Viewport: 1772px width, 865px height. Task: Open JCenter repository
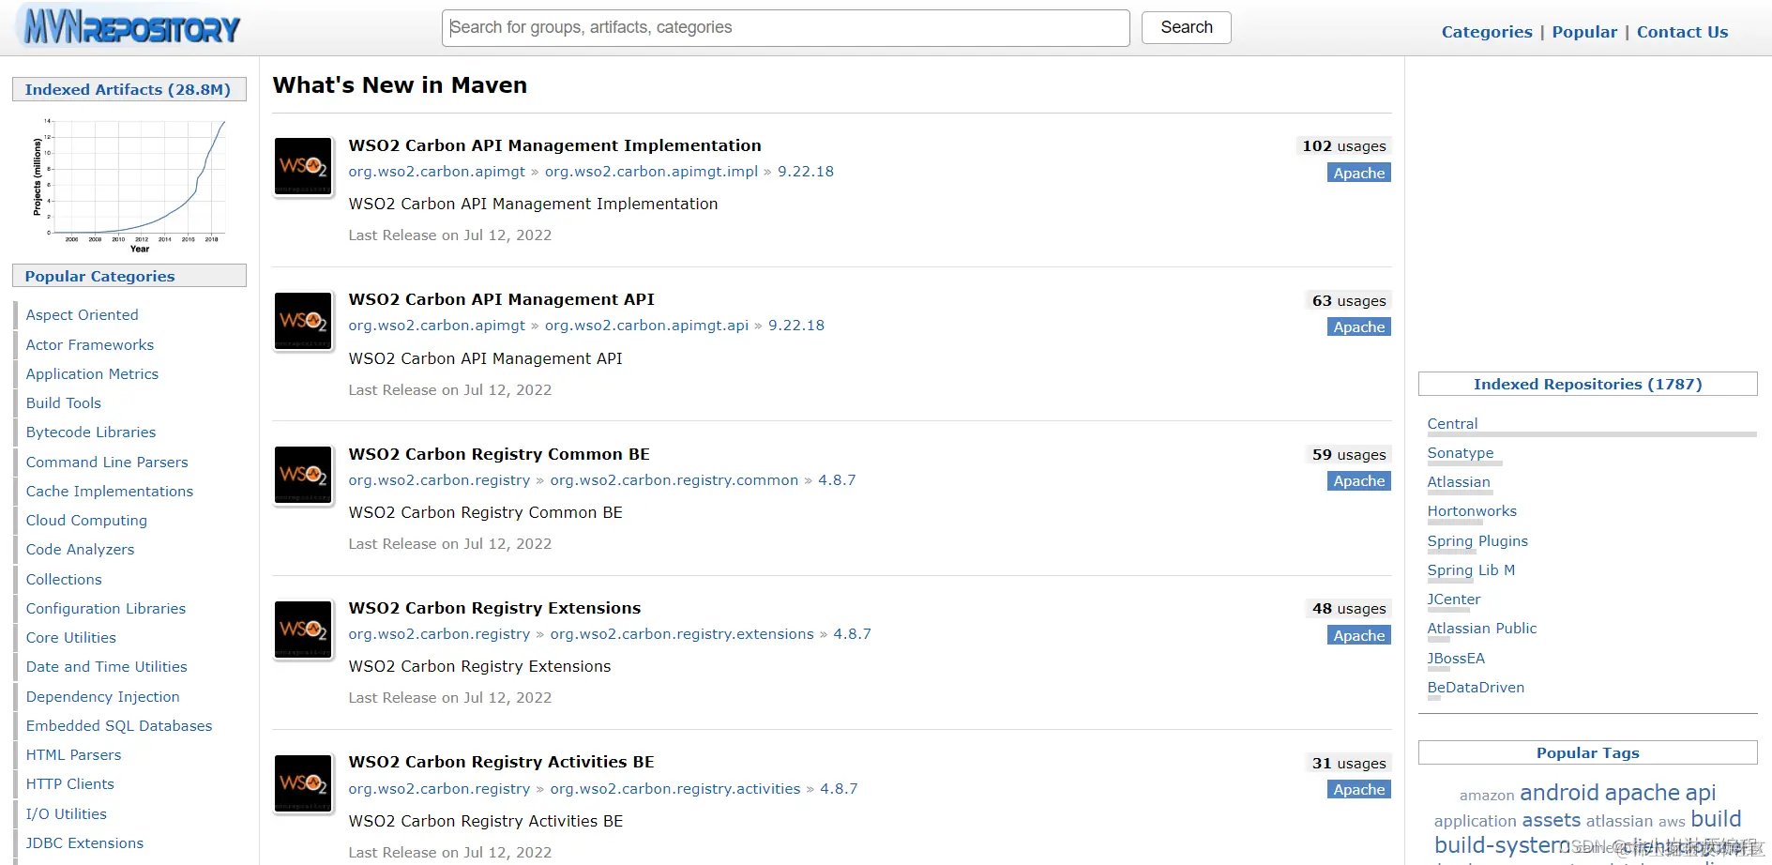point(1454,599)
